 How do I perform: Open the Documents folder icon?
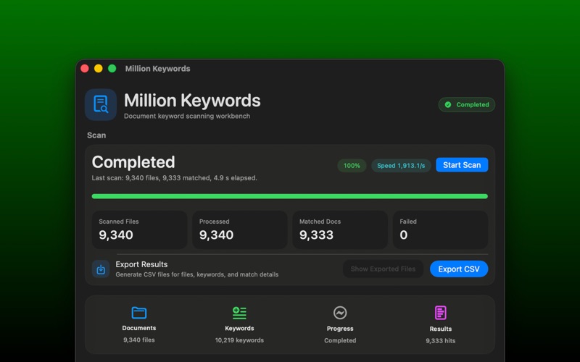point(139,313)
